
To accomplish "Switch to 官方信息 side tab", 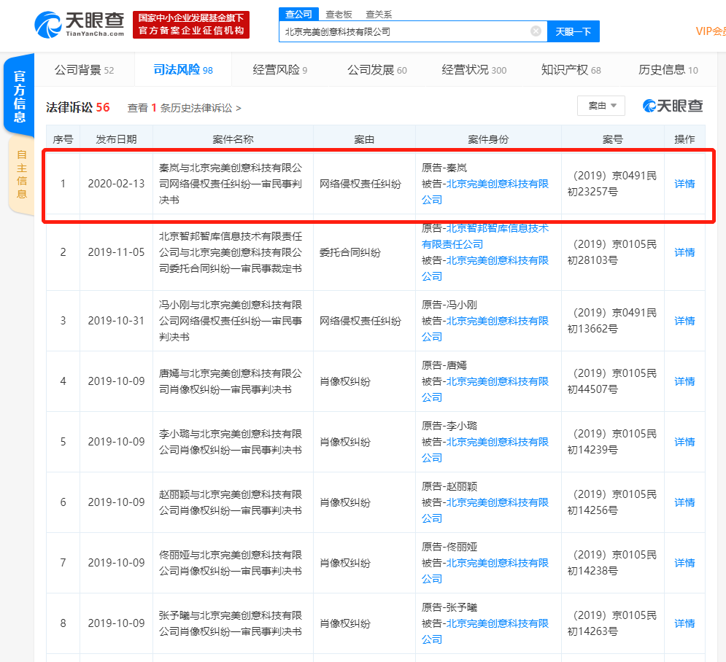I will click(x=19, y=96).
